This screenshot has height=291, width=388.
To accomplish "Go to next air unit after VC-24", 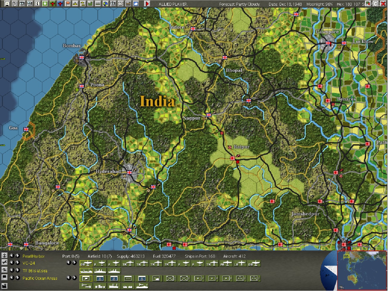I will tap(18, 263).
